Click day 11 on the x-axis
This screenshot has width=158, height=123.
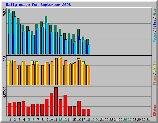(56, 120)
